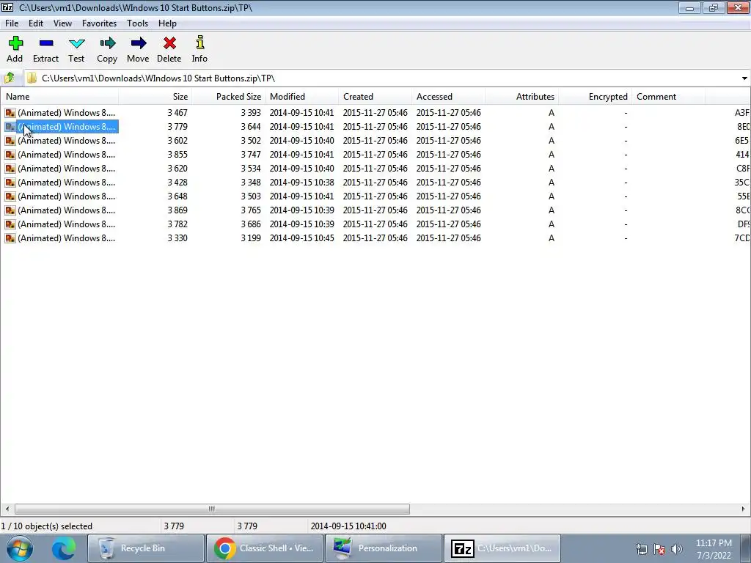Click status bar selection count text
Image resolution: width=751 pixels, height=563 pixels.
tap(46, 526)
